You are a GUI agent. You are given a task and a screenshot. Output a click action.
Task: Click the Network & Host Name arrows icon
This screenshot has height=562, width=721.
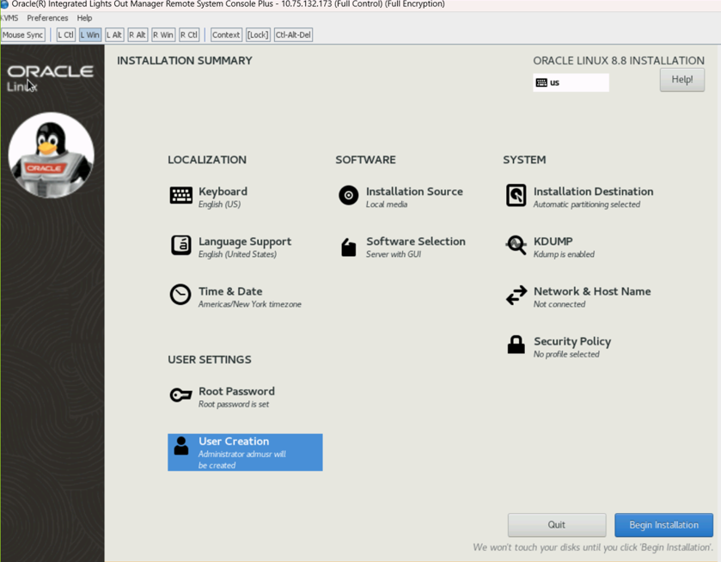coord(516,296)
